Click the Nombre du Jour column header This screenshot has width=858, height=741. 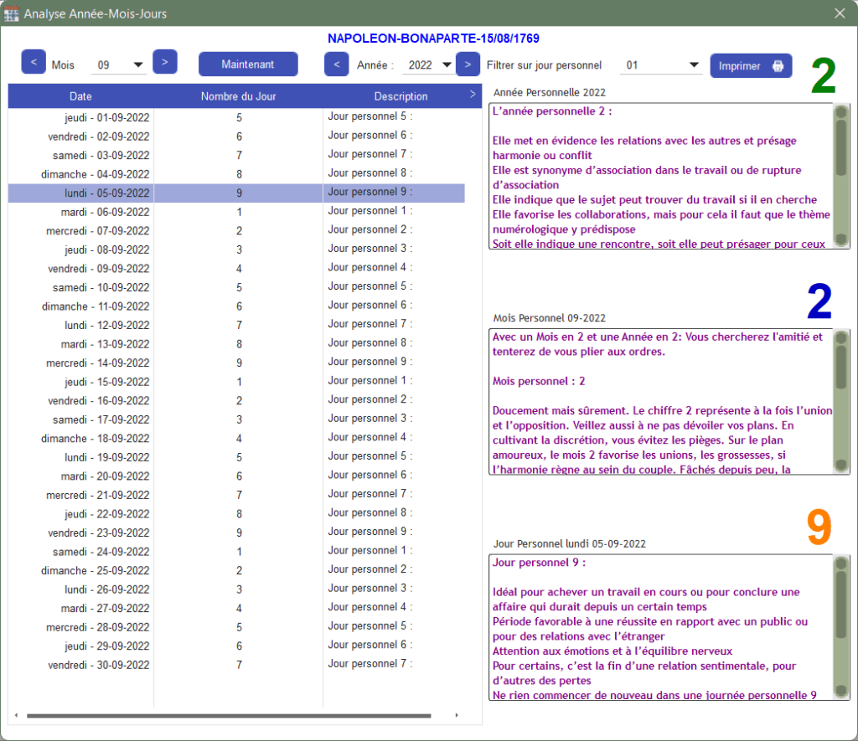coord(238,96)
